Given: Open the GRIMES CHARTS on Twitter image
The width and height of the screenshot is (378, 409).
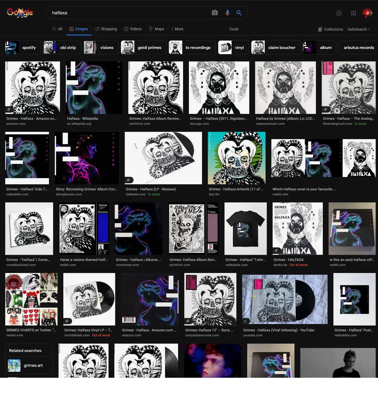Looking at the screenshot, I should coord(31,299).
